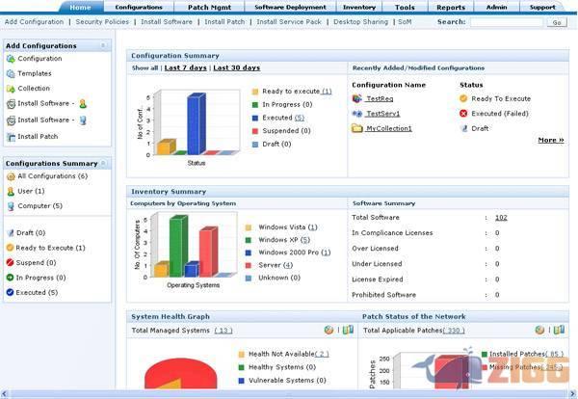578x399 pixels.
Task: Switch System Health Graph to pie chart view
Action: [x=328, y=330]
